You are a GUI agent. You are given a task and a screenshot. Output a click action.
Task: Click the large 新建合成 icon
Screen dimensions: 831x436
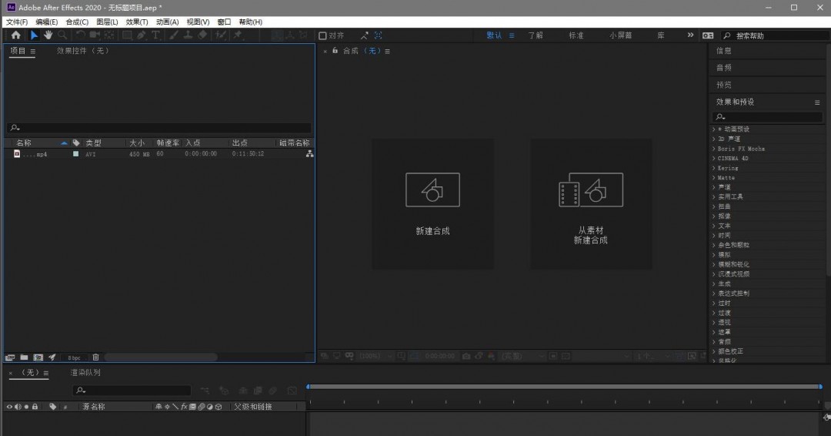click(432, 189)
